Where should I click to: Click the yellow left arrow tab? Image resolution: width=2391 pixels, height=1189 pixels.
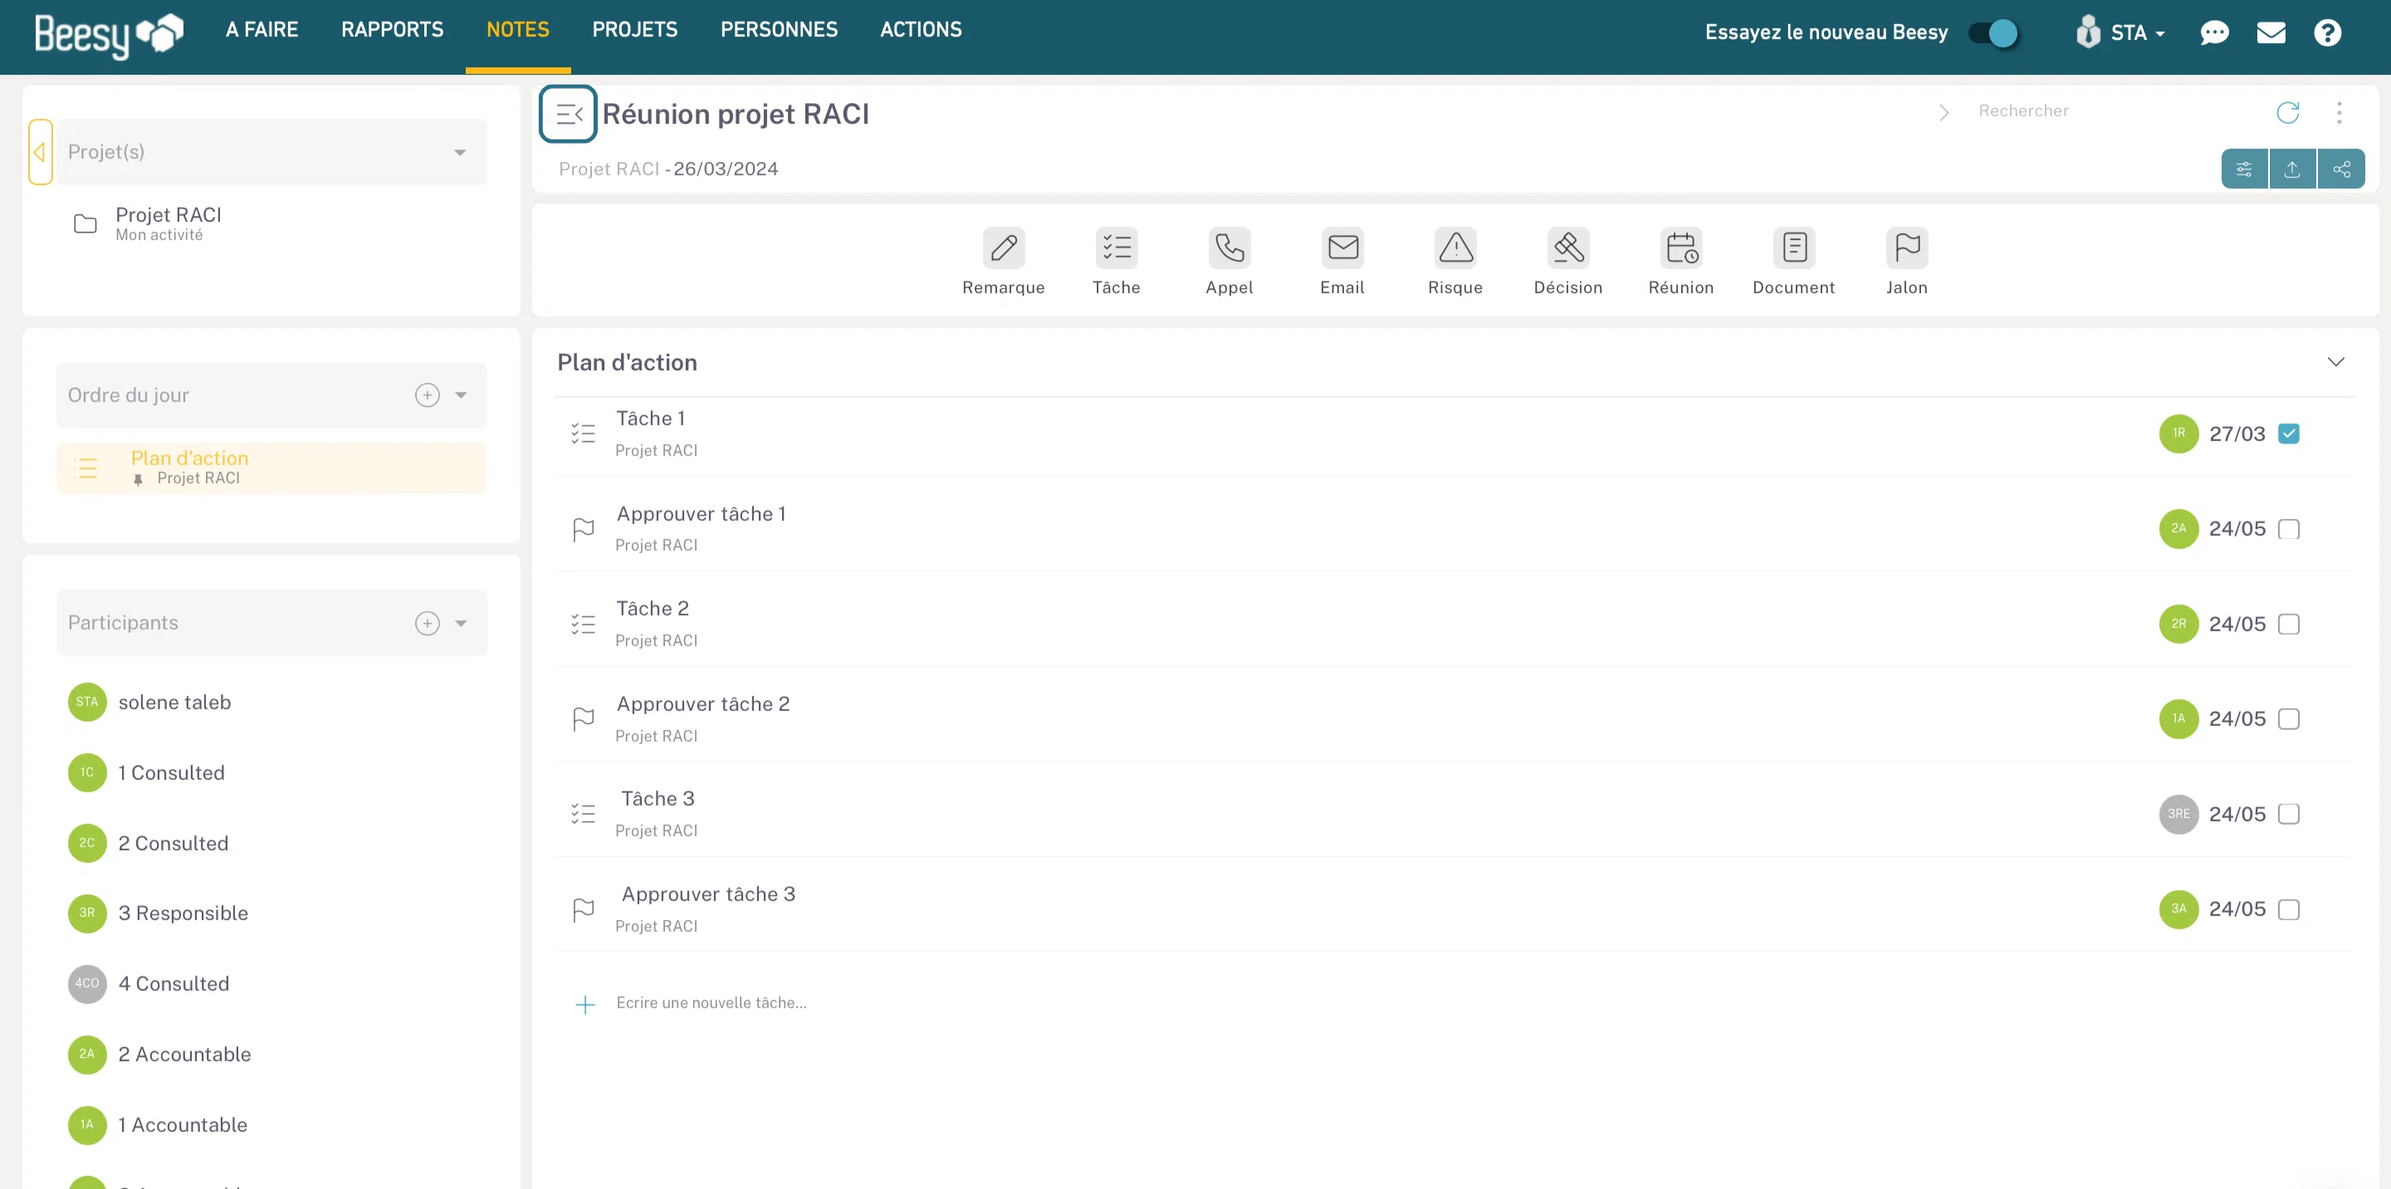pos(40,152)
